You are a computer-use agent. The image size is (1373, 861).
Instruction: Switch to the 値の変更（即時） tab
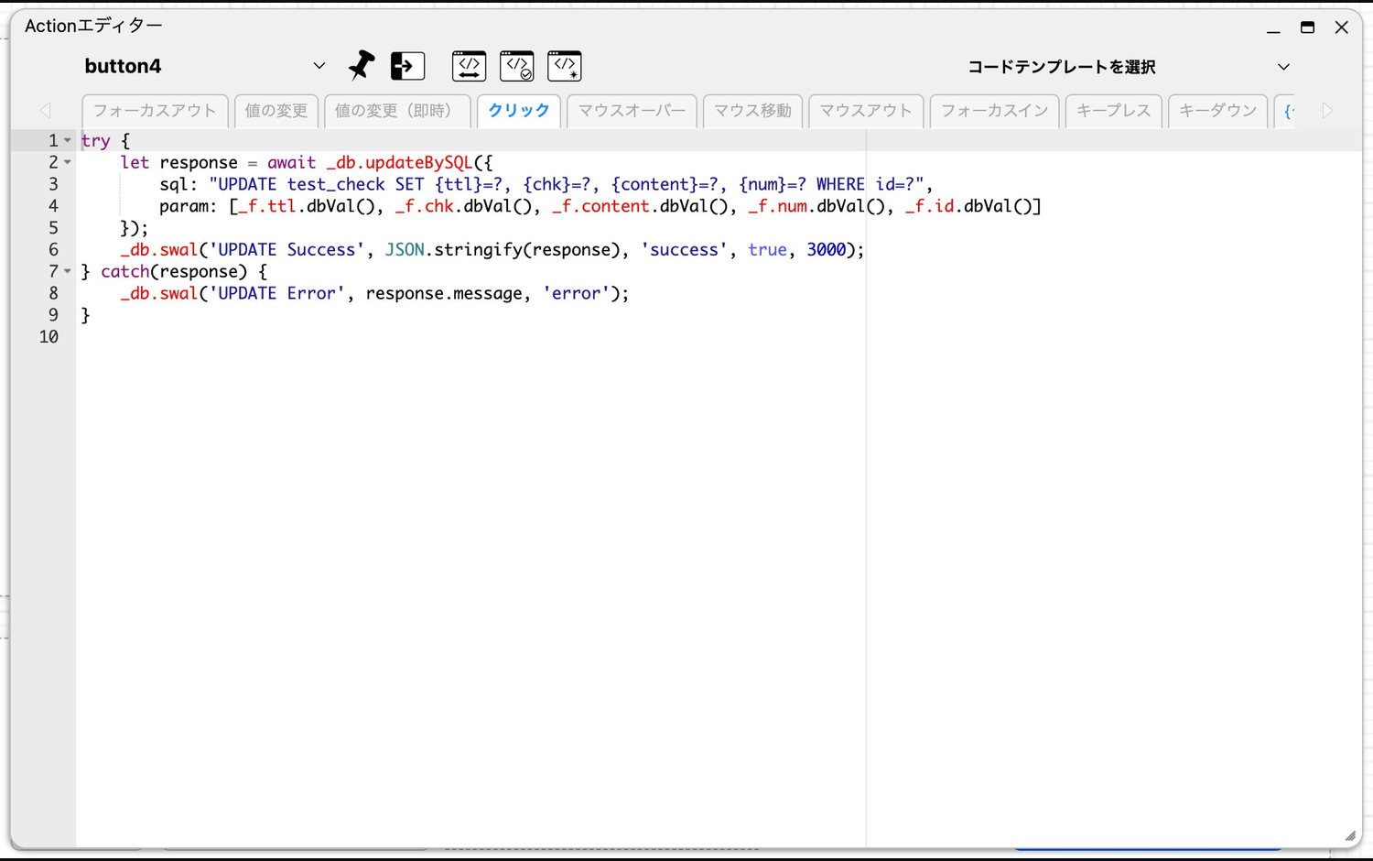397,111
